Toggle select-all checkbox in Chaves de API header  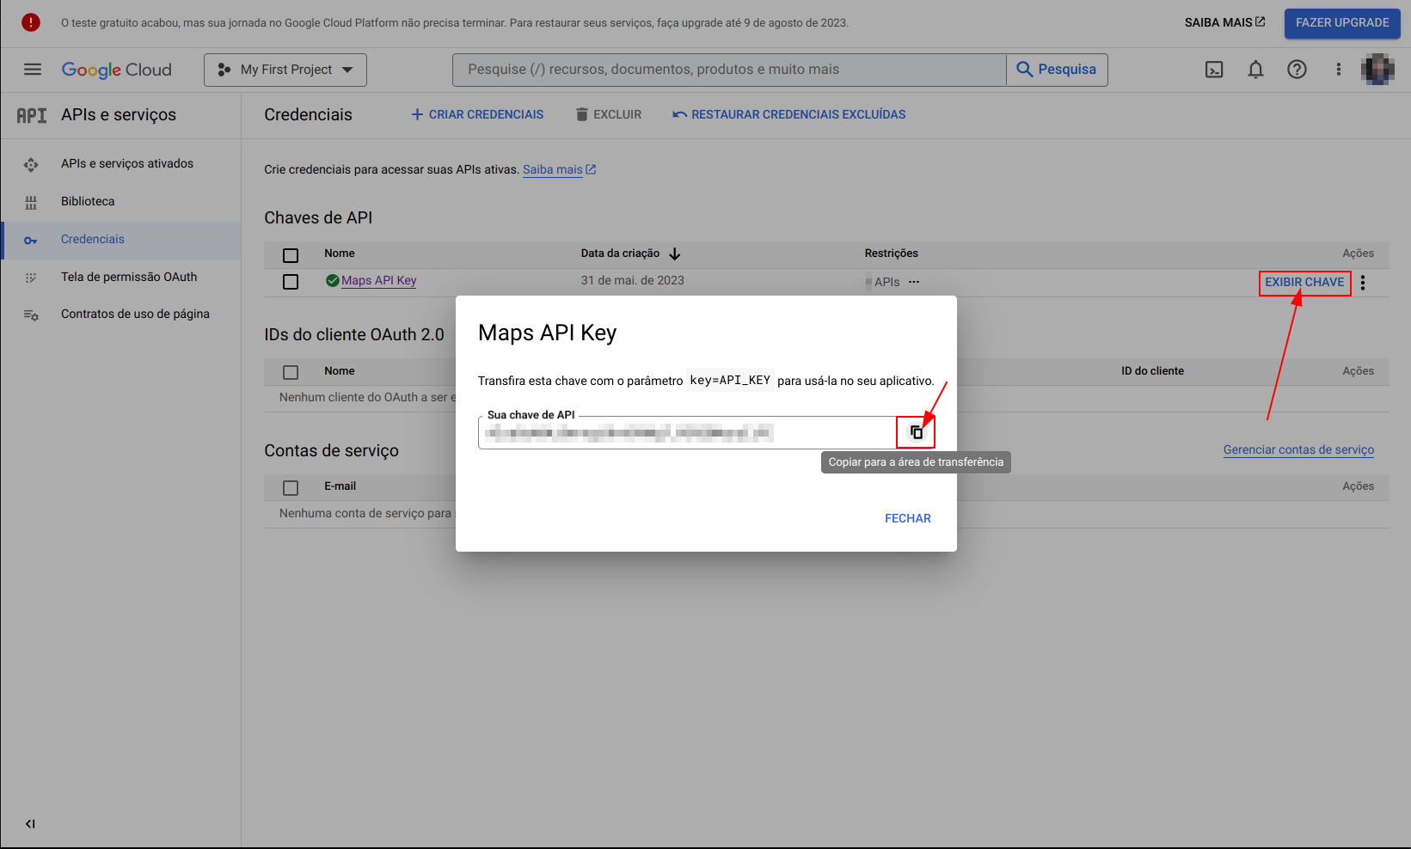pos(291,255)
